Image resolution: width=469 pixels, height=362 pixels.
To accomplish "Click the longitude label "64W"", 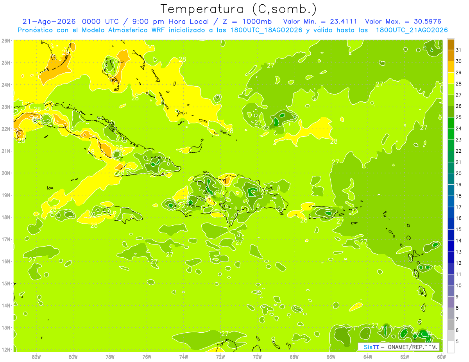I will pyautogui.click(x=368, y=357).
